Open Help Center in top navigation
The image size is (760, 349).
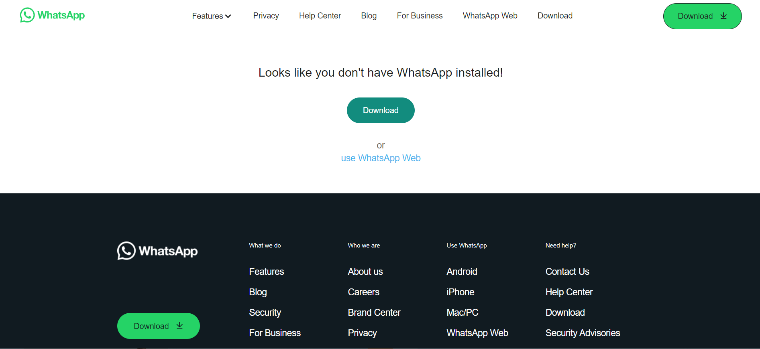click(x=320, y=16)
